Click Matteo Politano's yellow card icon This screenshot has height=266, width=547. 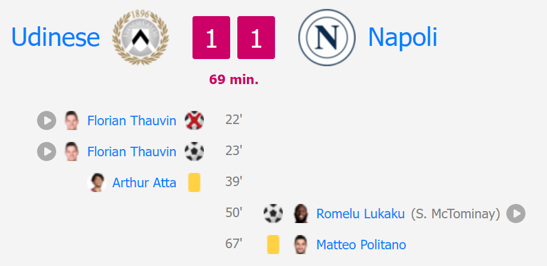pos(273,245)
